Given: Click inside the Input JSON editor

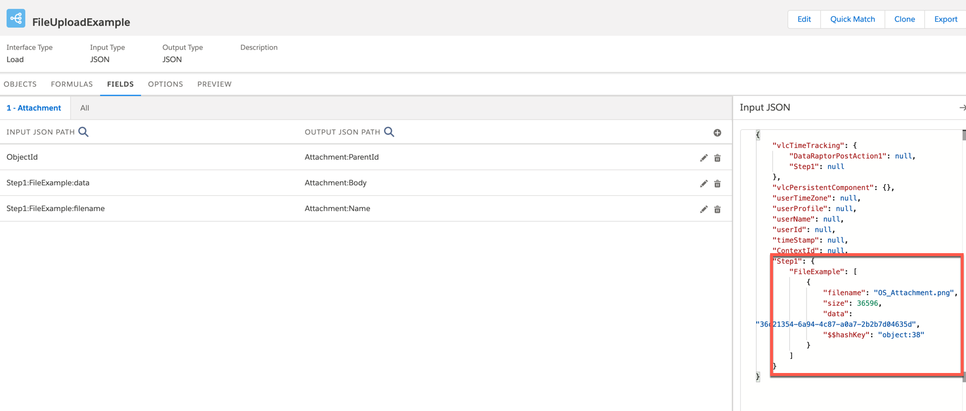Looking at the screenshot, I should tap(851, 269).
